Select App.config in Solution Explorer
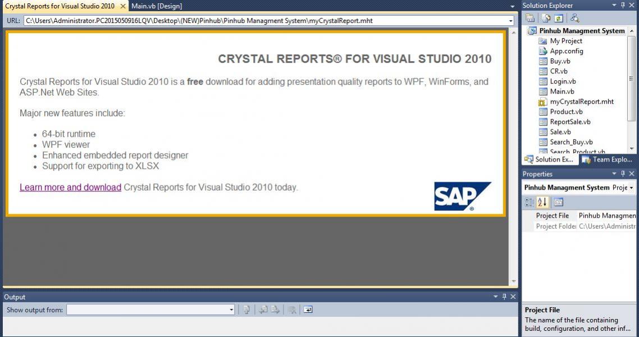This screenshot has height=337, width=639. click(x=567, y=51)
